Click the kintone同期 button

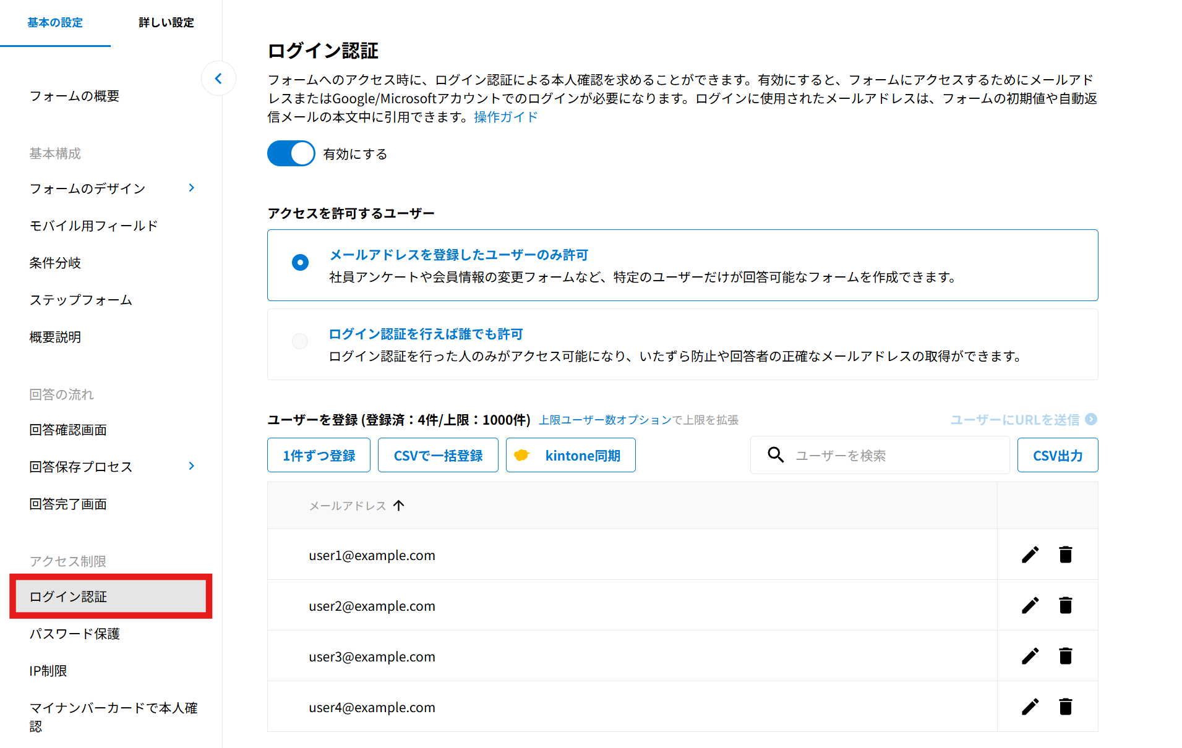point(570,456)
